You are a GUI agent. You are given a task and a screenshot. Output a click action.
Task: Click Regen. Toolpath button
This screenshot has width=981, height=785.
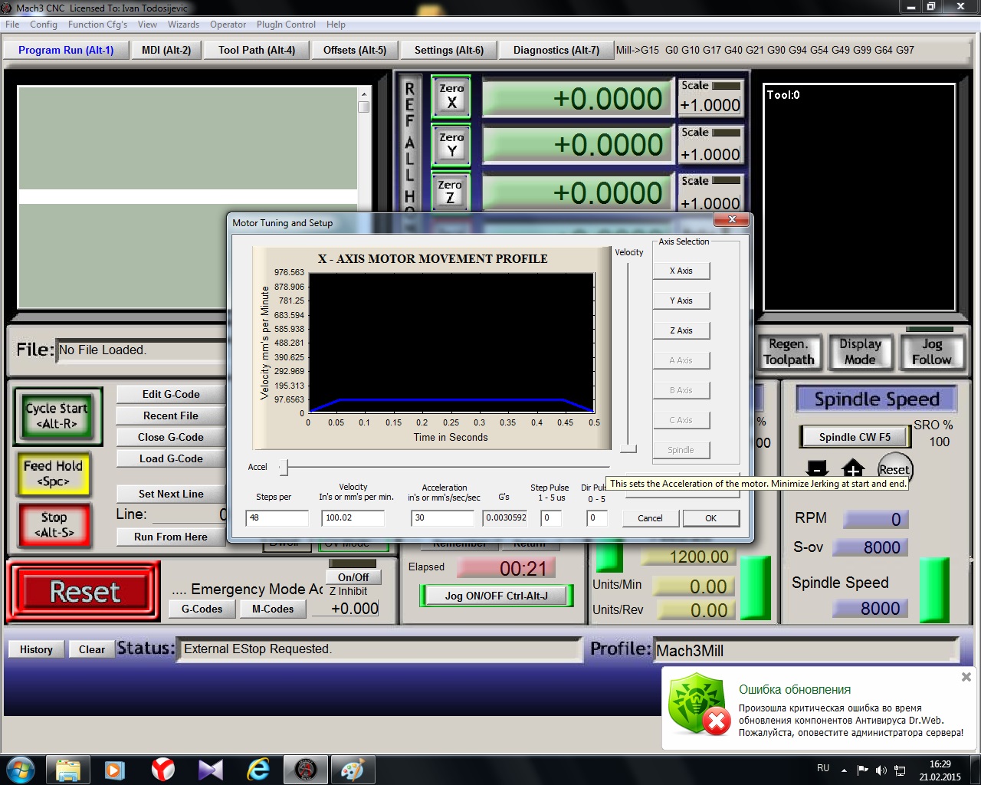(789, 352)
